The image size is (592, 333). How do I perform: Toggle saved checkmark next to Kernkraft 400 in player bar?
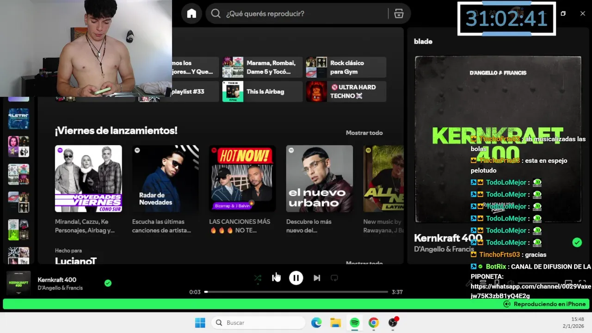click(108, 283)
